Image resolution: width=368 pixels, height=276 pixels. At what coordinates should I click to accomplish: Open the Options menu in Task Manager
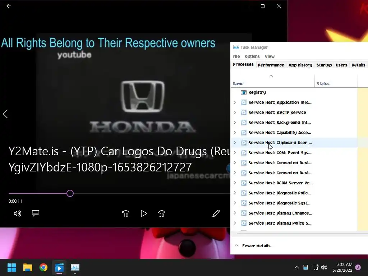pos(252,56)
